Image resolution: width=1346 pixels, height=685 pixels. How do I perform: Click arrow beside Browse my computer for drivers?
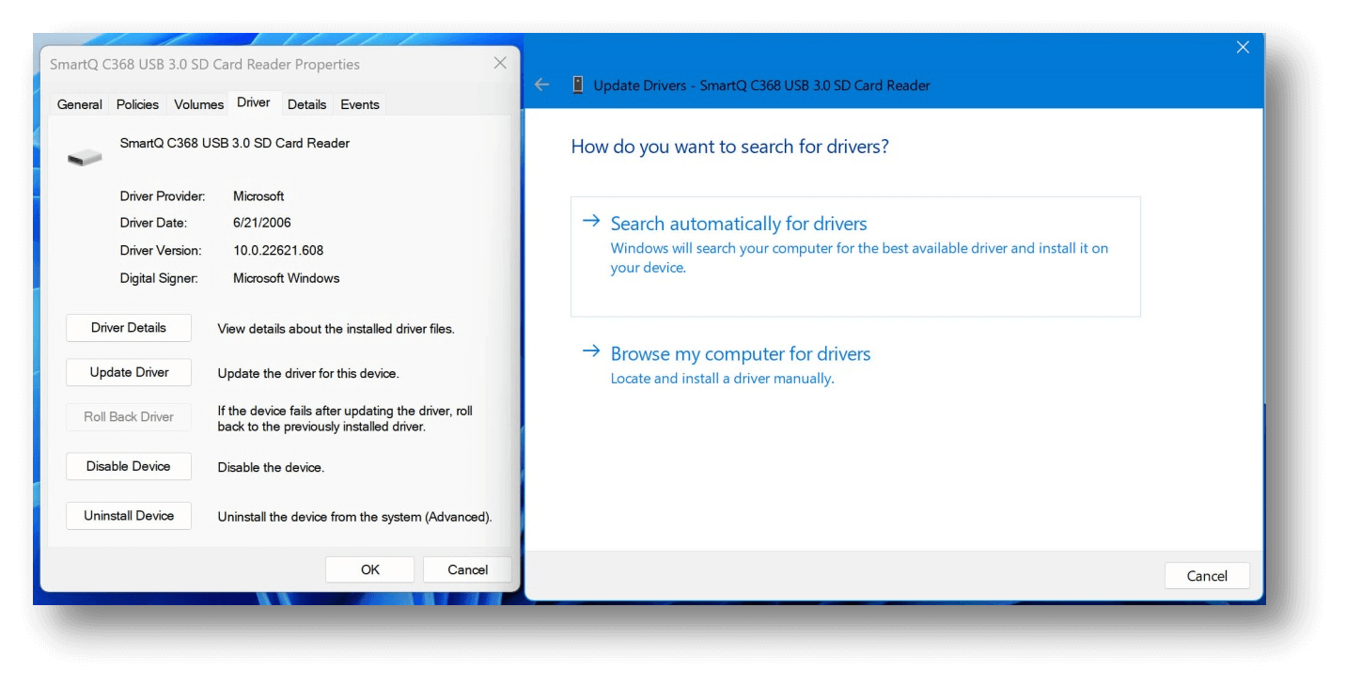[590, 352]
